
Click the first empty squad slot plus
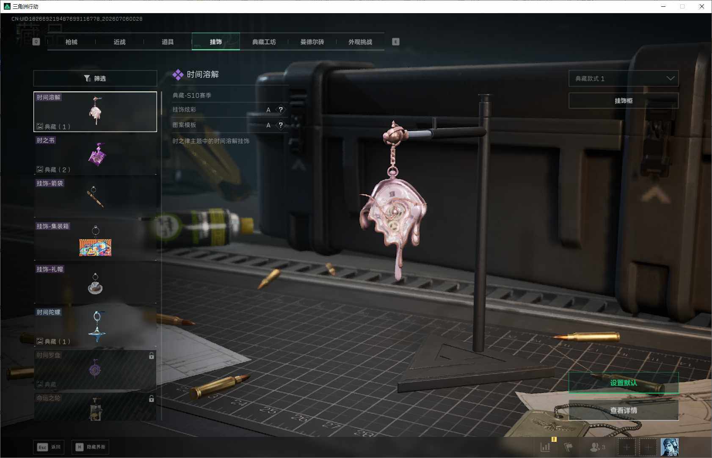626,447
